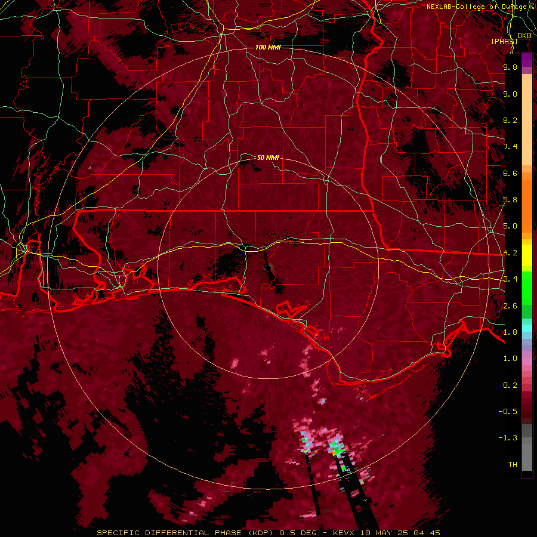Click the "TH" threshold label on scale
Screen dimensions: 537x537
513,465
